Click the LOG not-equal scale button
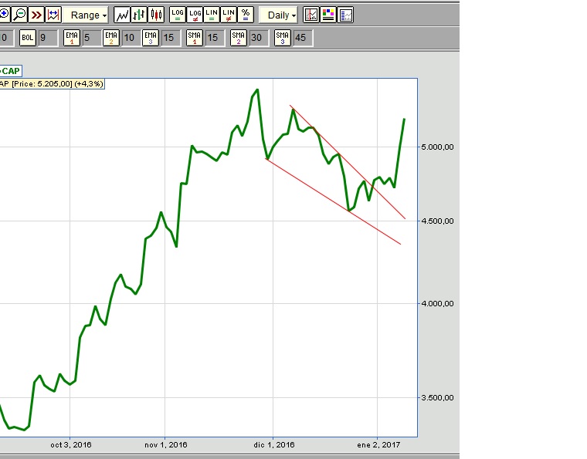The height and width of the screenshot is (459, 587). pos(195,15)
